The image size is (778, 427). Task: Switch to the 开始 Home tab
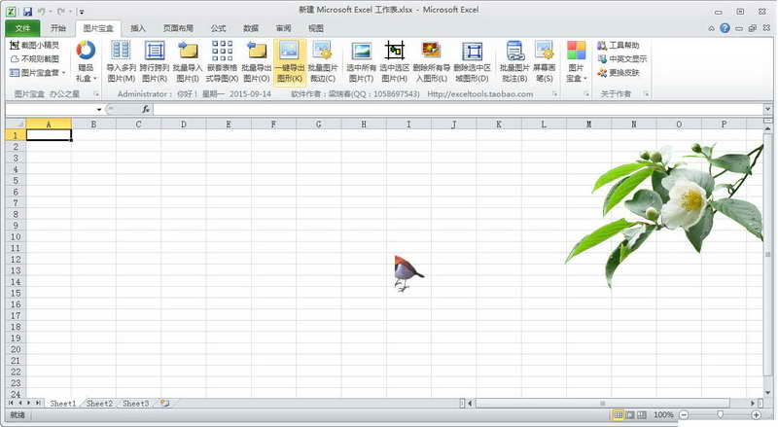[58, 28]
